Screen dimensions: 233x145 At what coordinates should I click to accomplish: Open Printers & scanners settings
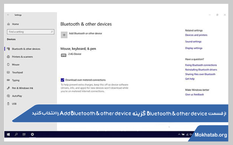pyautogui.click(x=22, y=57)
